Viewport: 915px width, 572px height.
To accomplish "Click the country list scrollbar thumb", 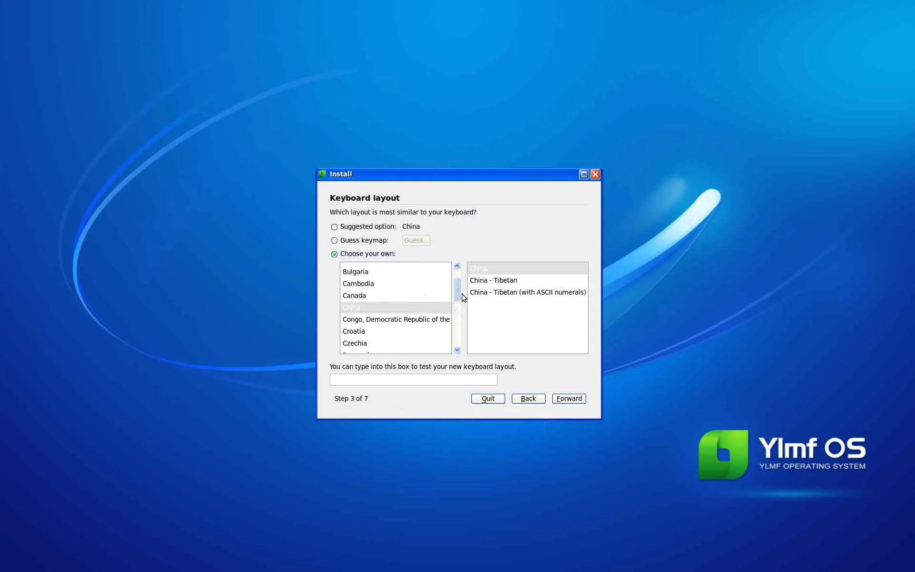I will pos(457,289).
